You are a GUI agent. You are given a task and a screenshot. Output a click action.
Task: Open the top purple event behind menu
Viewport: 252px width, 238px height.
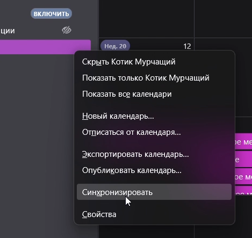pos(243,142)
